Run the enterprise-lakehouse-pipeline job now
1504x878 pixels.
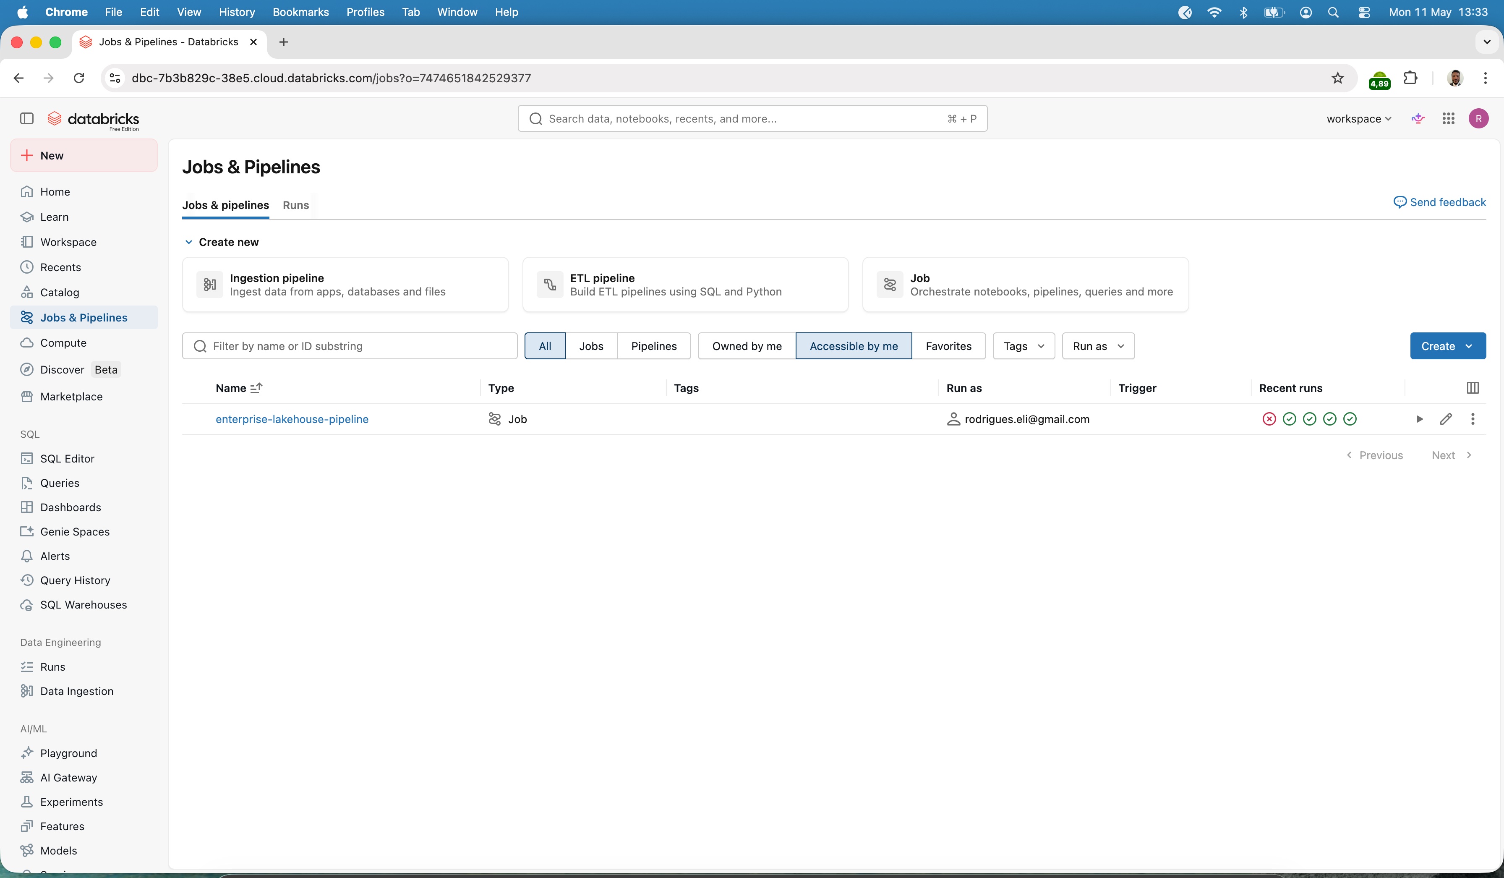[1420, 419]
